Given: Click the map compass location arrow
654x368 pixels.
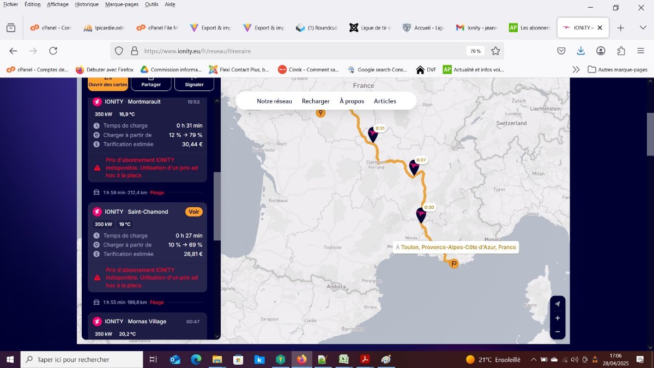Looking at the screenshot, I should (558, 304).
